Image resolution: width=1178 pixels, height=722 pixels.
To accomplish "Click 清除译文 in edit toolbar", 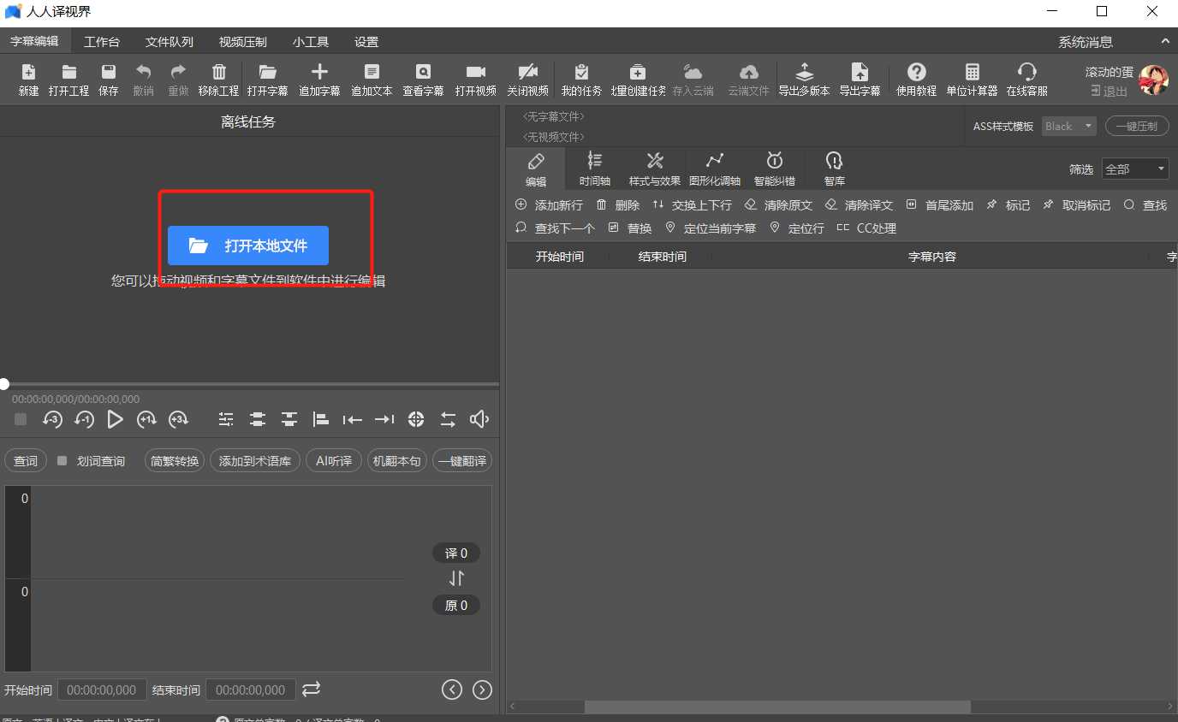I will pos(859,205).
